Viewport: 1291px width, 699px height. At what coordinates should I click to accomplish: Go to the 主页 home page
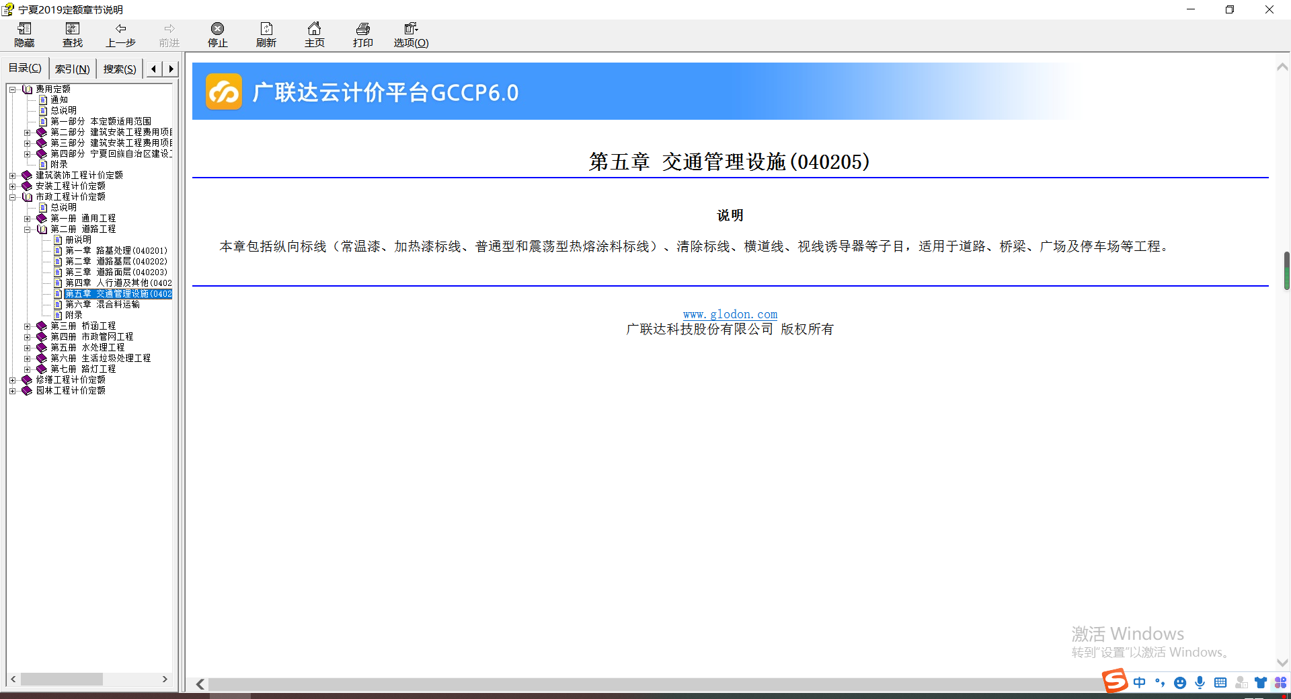315,35
